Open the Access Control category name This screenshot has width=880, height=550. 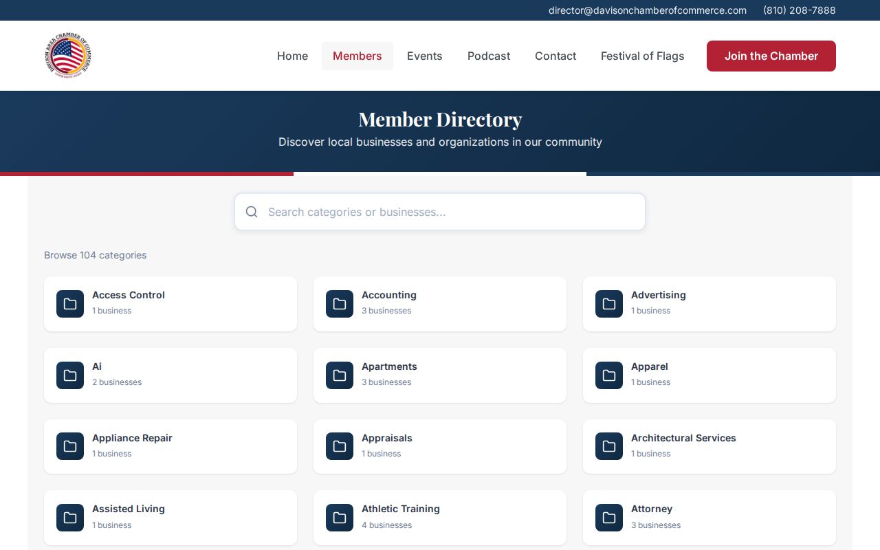pyautogui.click(x=129, y=295)
